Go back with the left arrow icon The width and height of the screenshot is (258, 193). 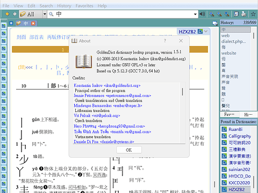7,14
